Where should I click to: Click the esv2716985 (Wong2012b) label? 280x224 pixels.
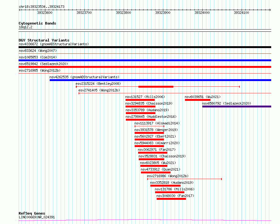tap(40, 70)
